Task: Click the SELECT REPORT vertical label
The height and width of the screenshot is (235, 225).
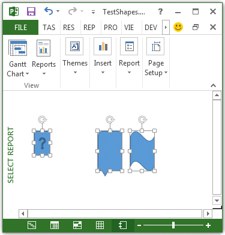Action: [x=11, y=155]
